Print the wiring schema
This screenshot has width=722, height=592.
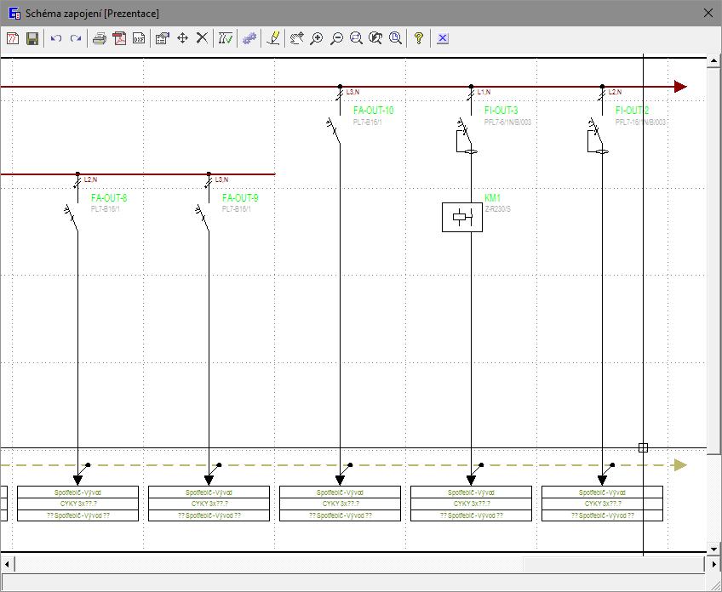[x=100, y=38]
